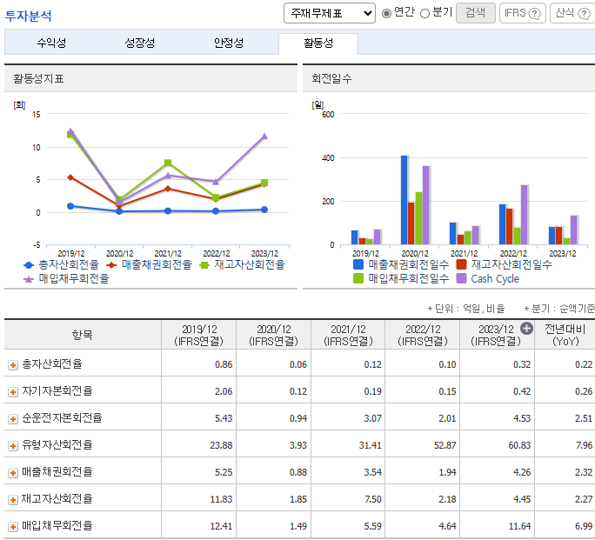Viewport: 595px width, 540px height.
Task: Click the plus icon beside 2023/12 column
Action: [526, 329]
